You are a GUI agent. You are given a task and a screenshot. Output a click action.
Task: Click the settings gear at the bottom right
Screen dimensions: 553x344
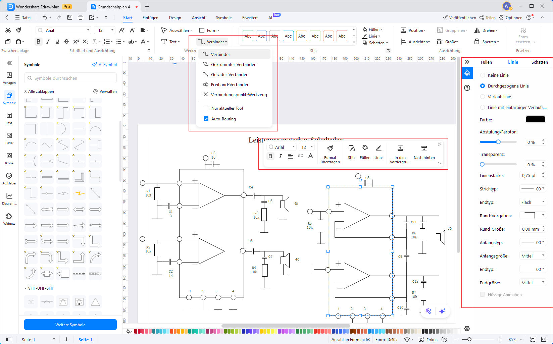[x=467, y=329]
